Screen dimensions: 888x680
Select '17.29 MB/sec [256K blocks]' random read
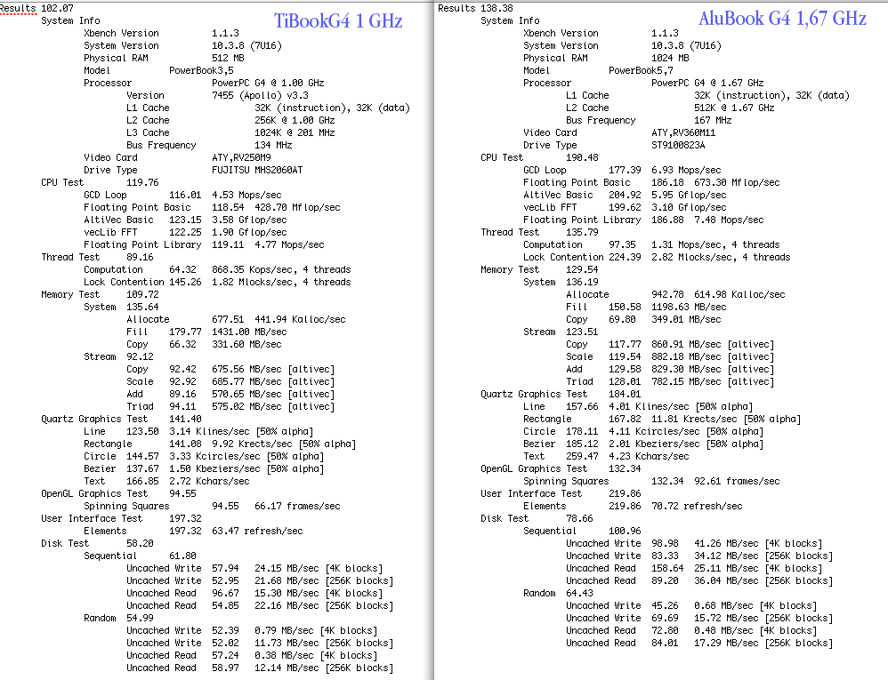[x=763, y=644]
